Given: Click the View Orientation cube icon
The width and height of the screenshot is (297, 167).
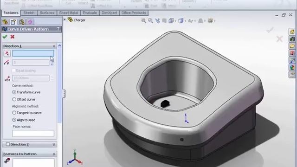Looking at the screenshot, I should point(171,20).
